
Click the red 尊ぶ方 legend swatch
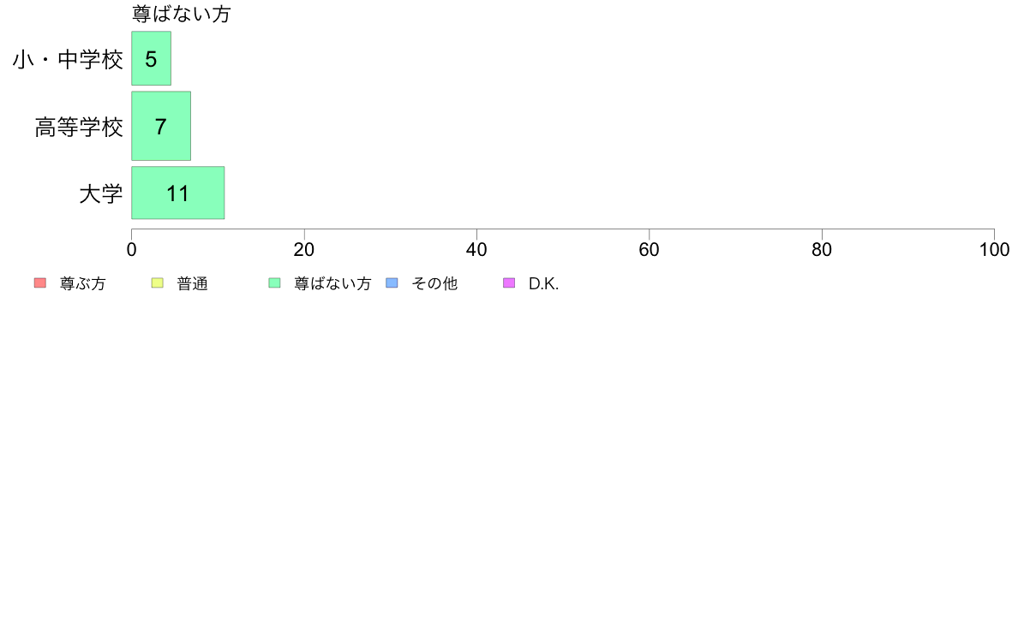[x=40, y=282]
